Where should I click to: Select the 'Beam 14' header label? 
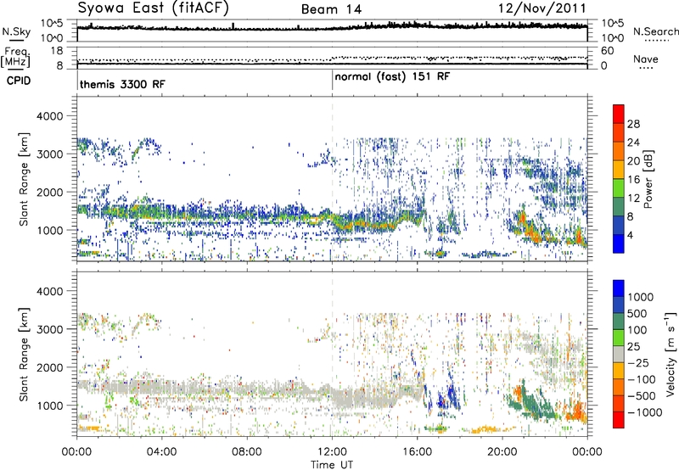[x=331, y=9]
